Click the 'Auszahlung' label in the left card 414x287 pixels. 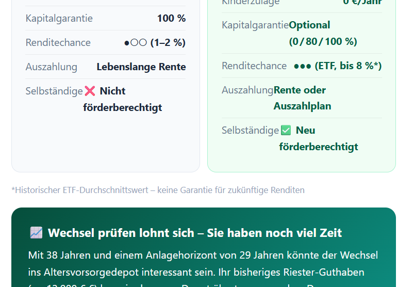(52, 67)
